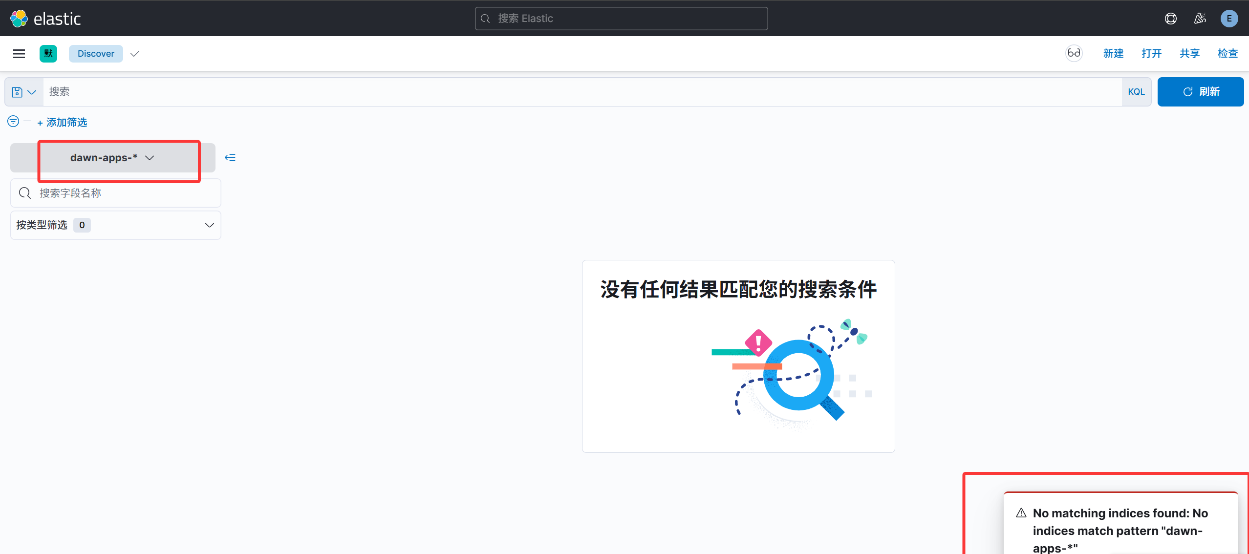Click the Discover breadcrumb tab
Image resolution: width=1249 pixels, height=554 pixels.
coord(96,54)
